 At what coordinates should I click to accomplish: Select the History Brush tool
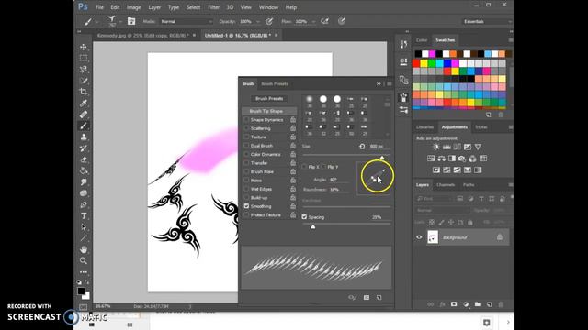(x=84, y=148)
